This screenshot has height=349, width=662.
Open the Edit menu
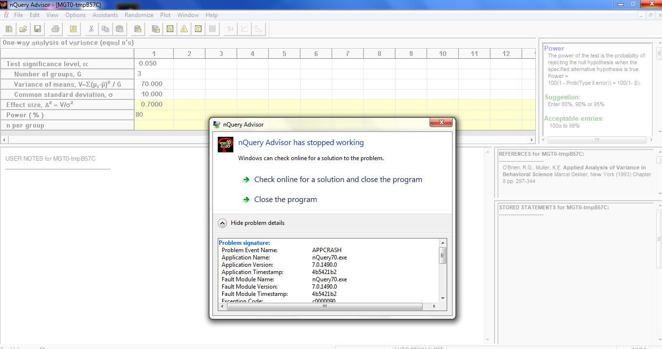(x=35, y=15)
